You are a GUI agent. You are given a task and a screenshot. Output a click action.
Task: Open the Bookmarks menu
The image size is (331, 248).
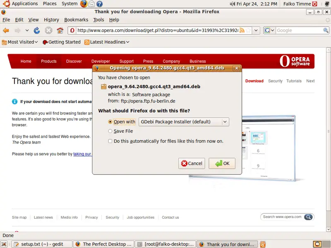pyautogui.click(x=76, y=20)
